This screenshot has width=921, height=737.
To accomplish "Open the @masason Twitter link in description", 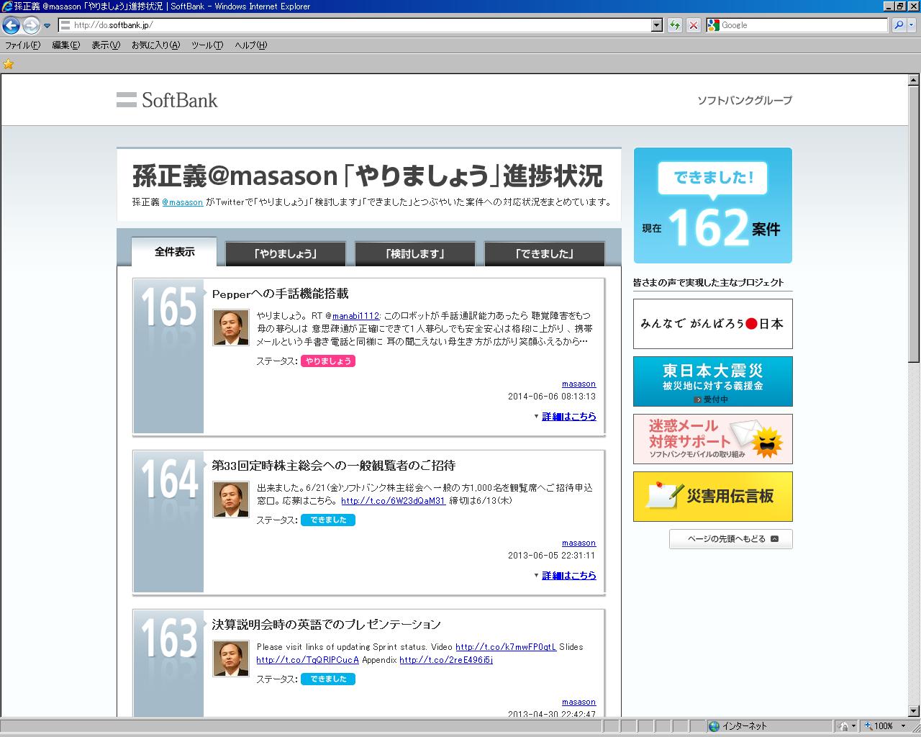I will pos(182,202).
